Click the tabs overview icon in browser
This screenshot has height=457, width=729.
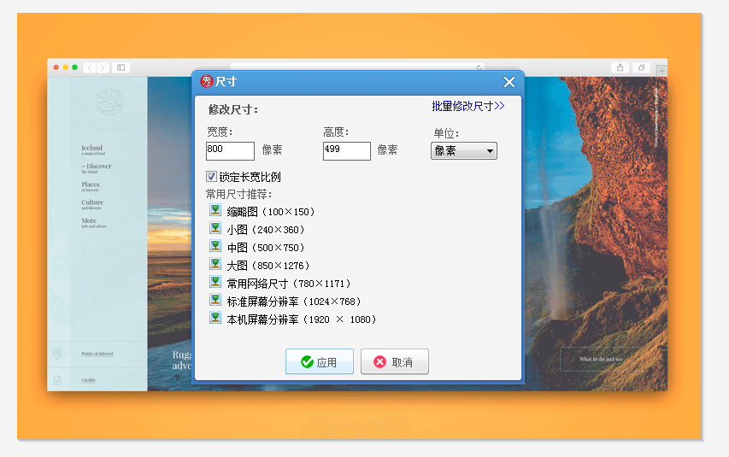(x=641, y=67)
